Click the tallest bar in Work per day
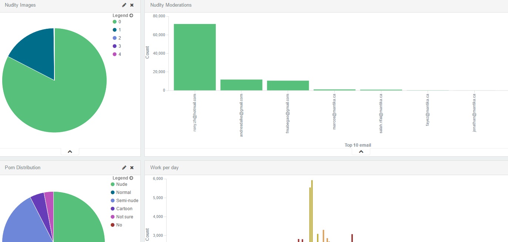The height and width of the screenshot is (242, 508). coord(312,211)
